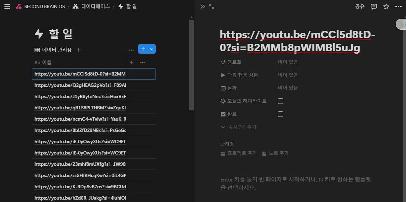Screen dimensions: 406x202
Task: Open view options three-dots beside blue button
Action: click(131, 50)
